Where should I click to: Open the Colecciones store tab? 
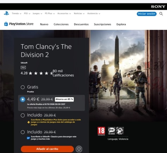pyautogui.click(x=61, y=24)
